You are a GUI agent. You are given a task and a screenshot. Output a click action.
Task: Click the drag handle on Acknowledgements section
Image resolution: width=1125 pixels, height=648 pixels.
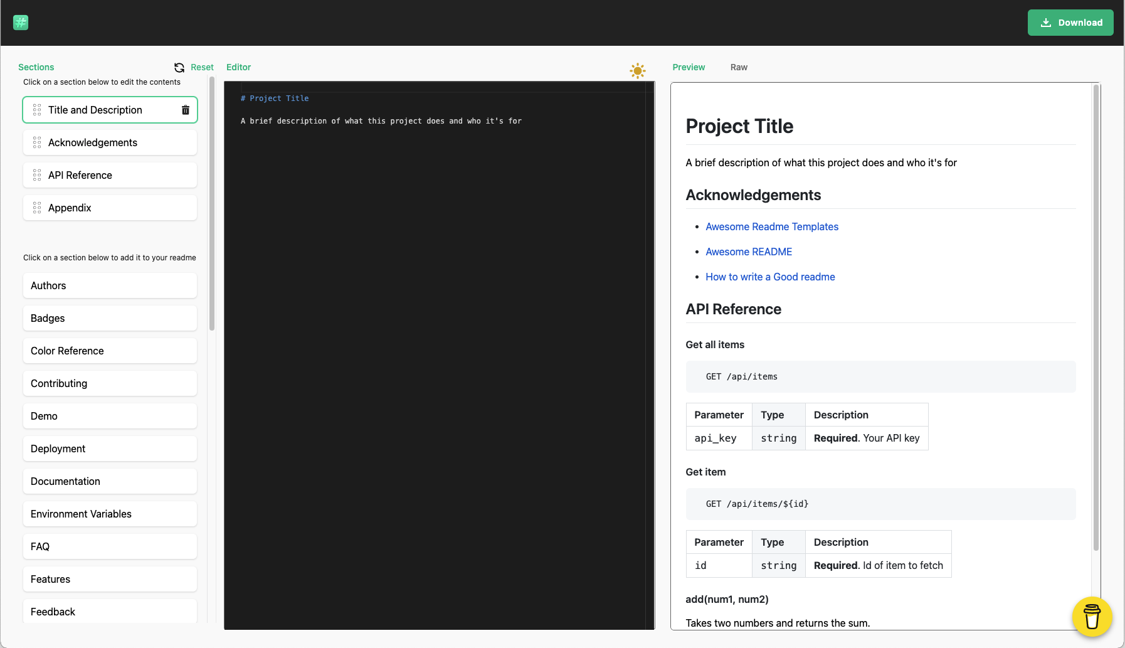[x=37, y=142]
